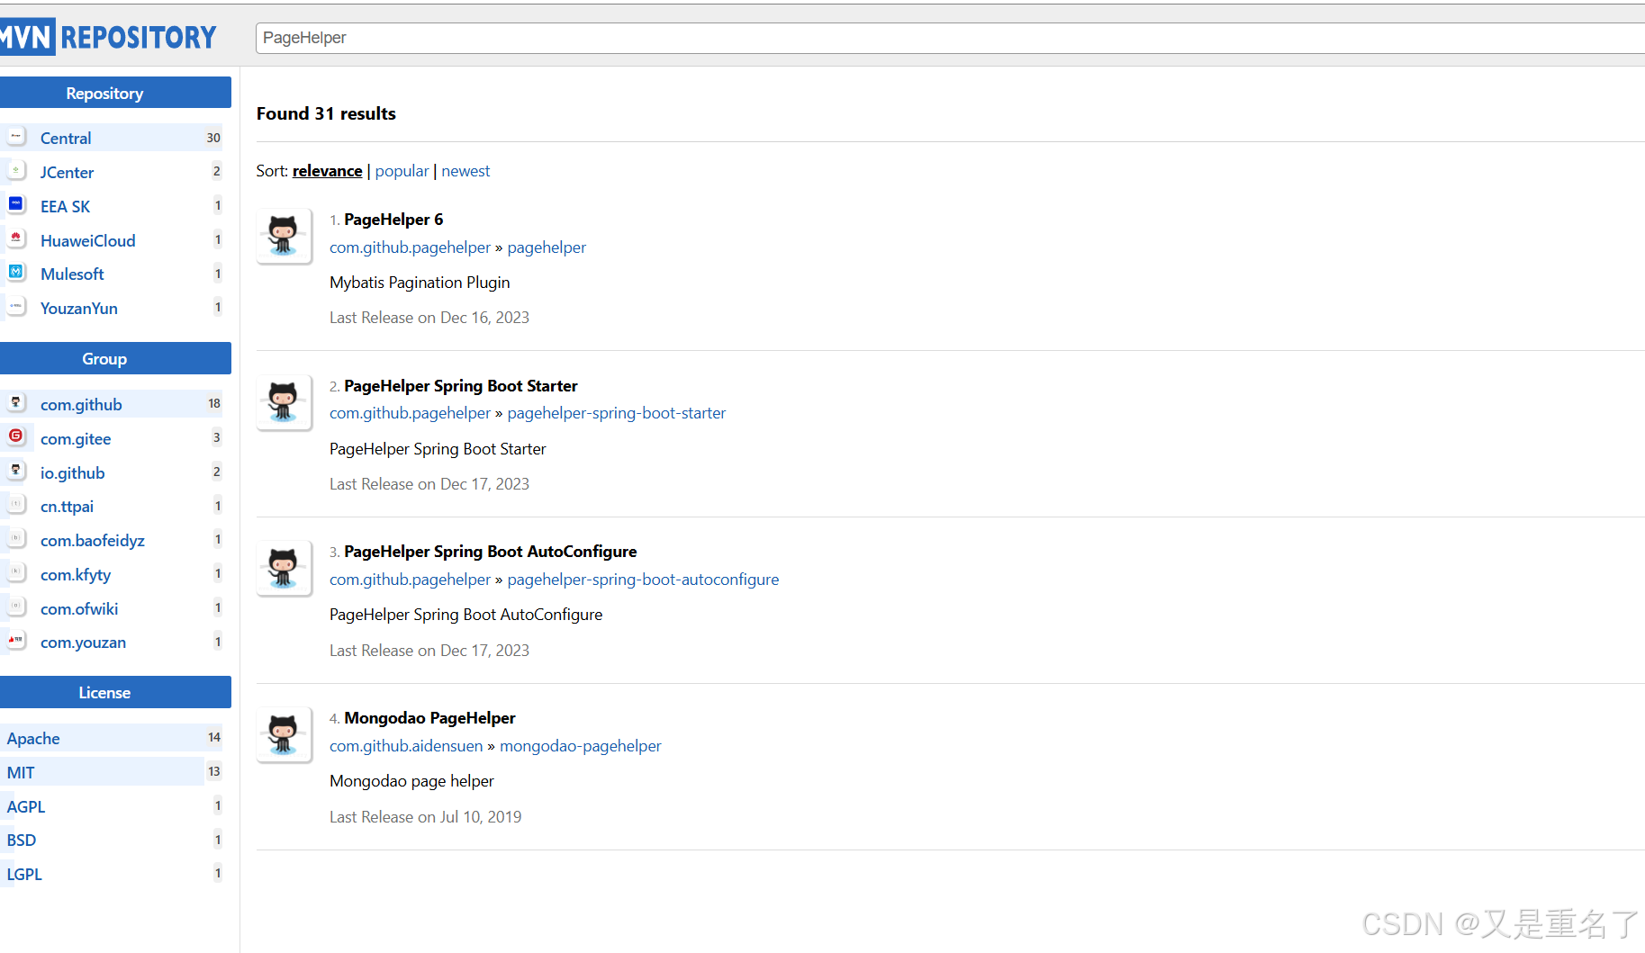Open the com.github.aidensuen group link

[406, 746]
